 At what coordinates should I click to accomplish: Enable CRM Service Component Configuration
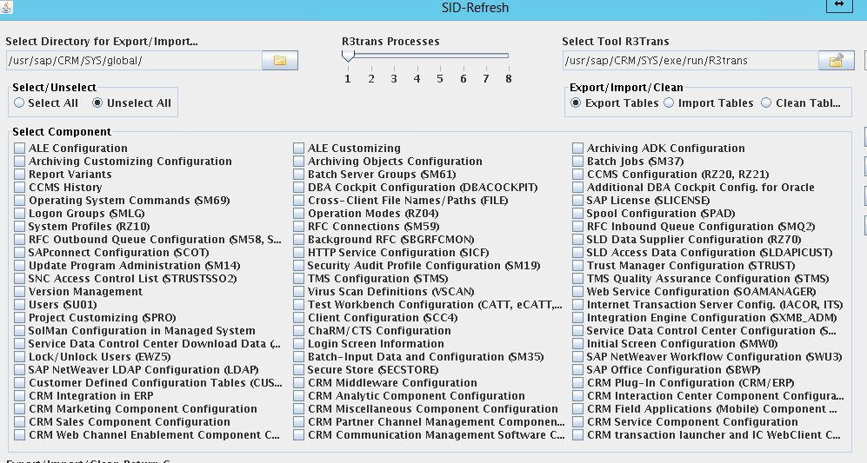577,421
